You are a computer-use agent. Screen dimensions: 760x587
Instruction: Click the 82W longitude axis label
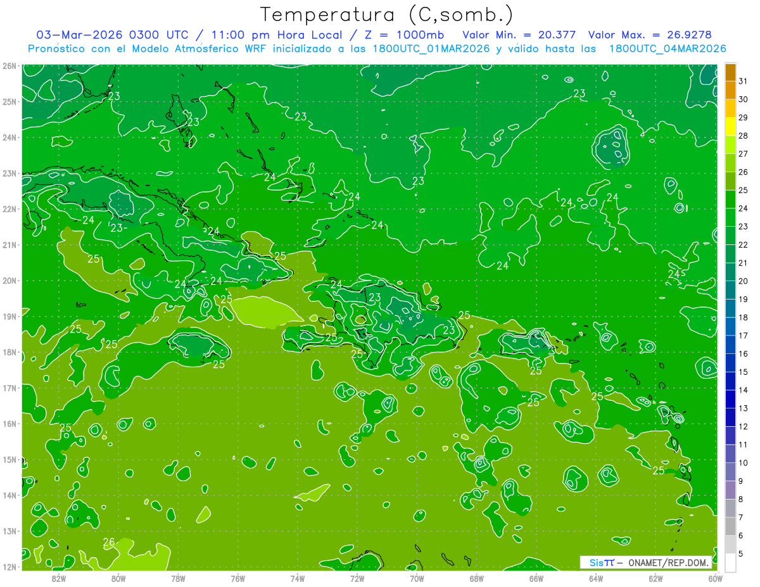coord(59,578)
